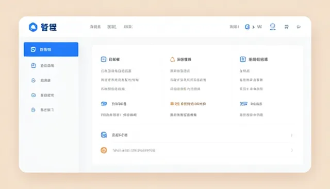Click the white icon inside the active sidebar item
Screen dimensions: 330x189
tap(33, 49)
